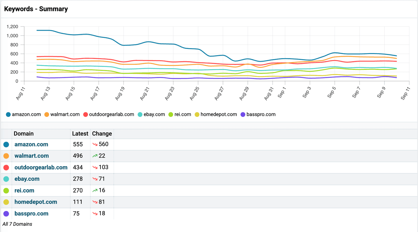
Task: Open homedepot.com domain link in table
Action: pos(36,202)
